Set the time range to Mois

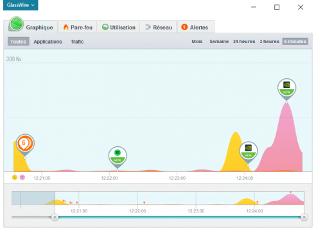197,41
